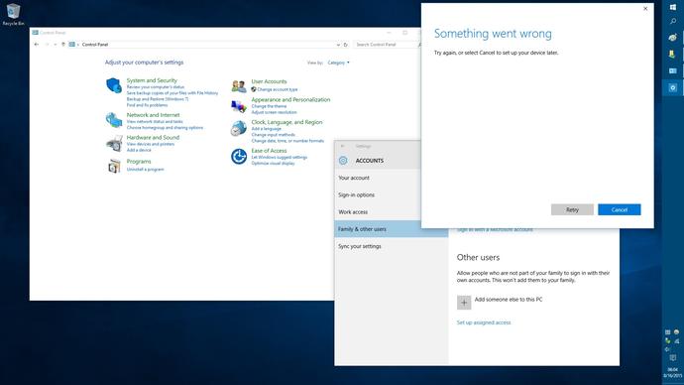Open the View by Category dropdown

click(x=338, y=63)
